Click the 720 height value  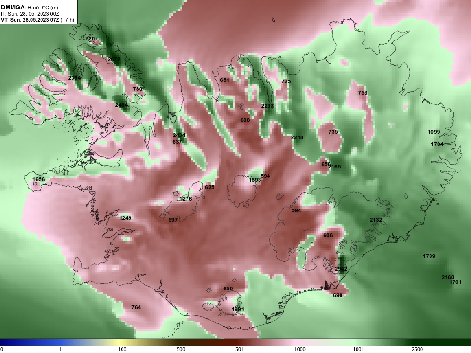tap(90, 39)
